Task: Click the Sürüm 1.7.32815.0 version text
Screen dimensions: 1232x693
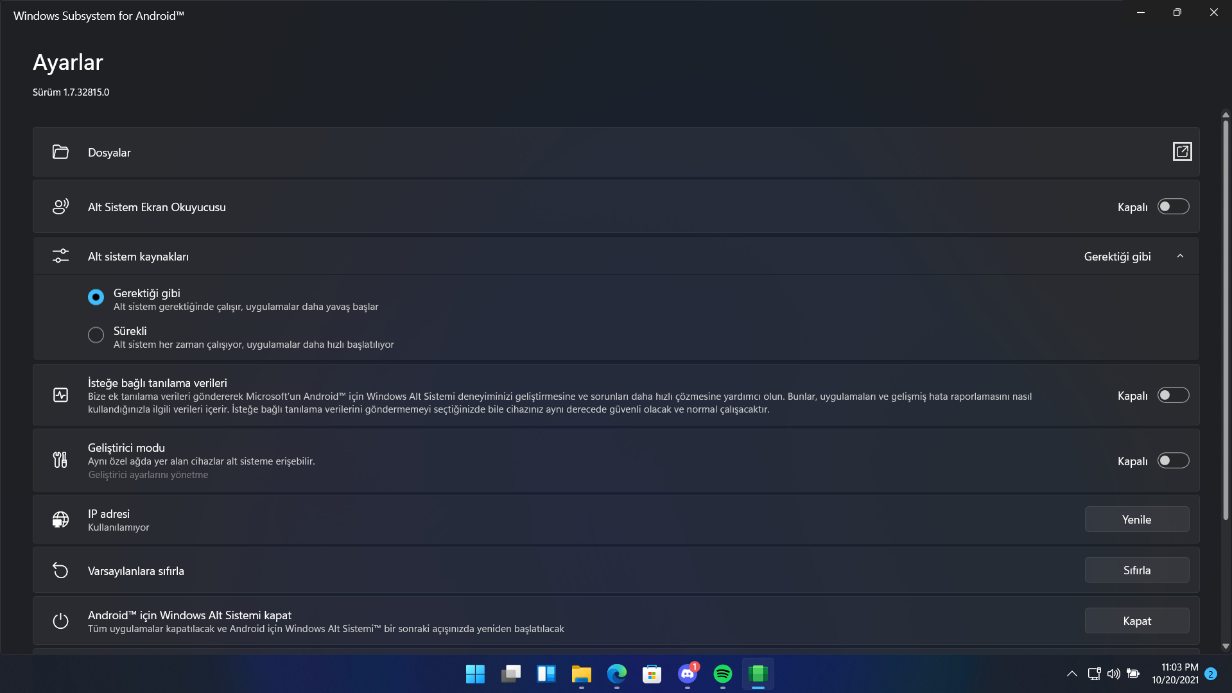Action: coord(71,92)
